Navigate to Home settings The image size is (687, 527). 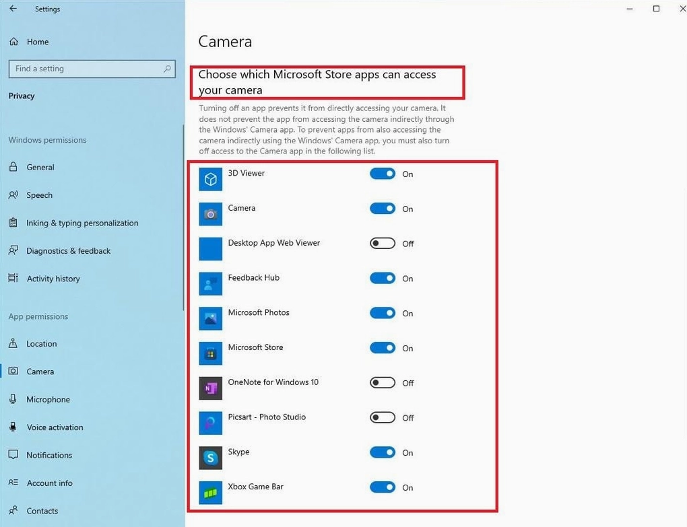37,41
